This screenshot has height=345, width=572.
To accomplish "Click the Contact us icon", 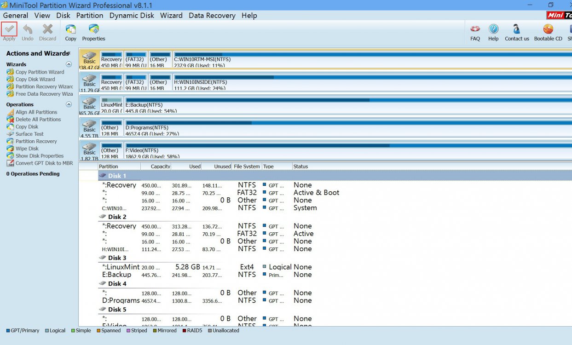I will [x=517, y=29].
